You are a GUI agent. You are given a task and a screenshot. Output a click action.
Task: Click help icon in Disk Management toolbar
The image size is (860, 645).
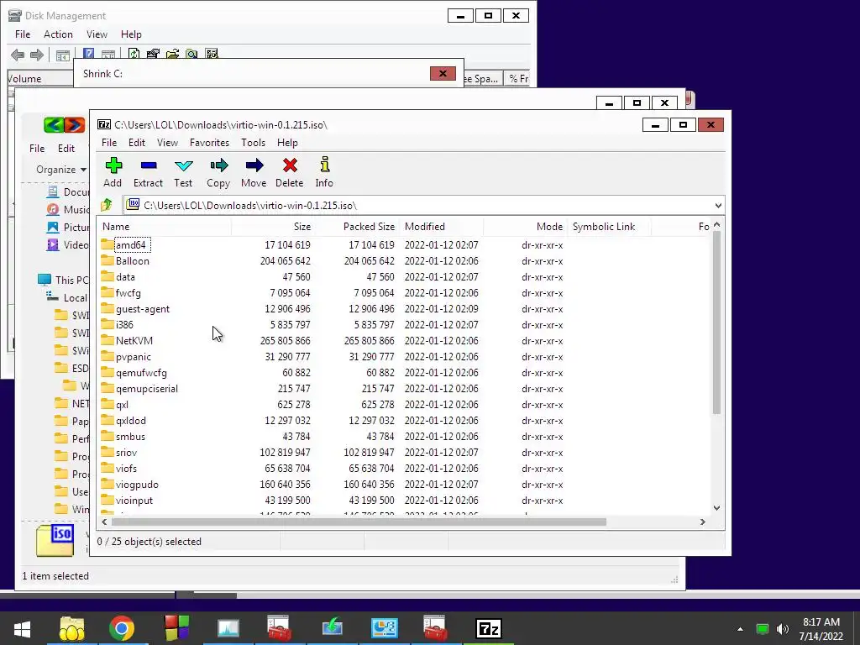point(88,54)
